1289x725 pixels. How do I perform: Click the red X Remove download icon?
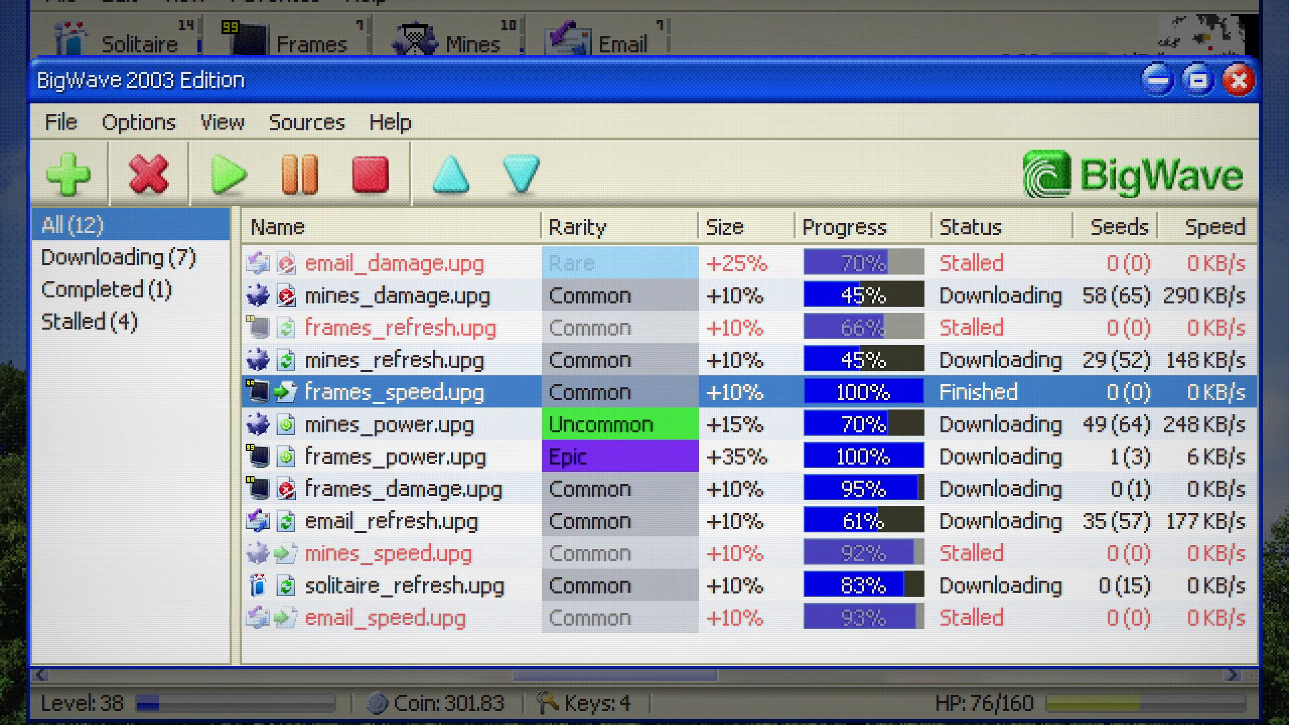(x=148, y=175)
